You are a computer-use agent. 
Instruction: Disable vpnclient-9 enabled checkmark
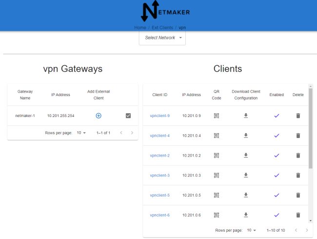point(277,116)
